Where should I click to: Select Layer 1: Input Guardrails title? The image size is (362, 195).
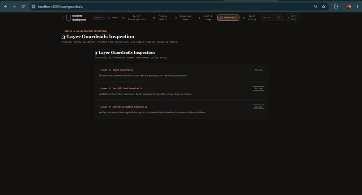click(117, 70)
